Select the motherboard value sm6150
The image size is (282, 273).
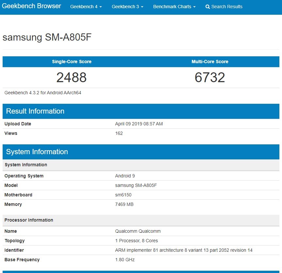(123, 195)
